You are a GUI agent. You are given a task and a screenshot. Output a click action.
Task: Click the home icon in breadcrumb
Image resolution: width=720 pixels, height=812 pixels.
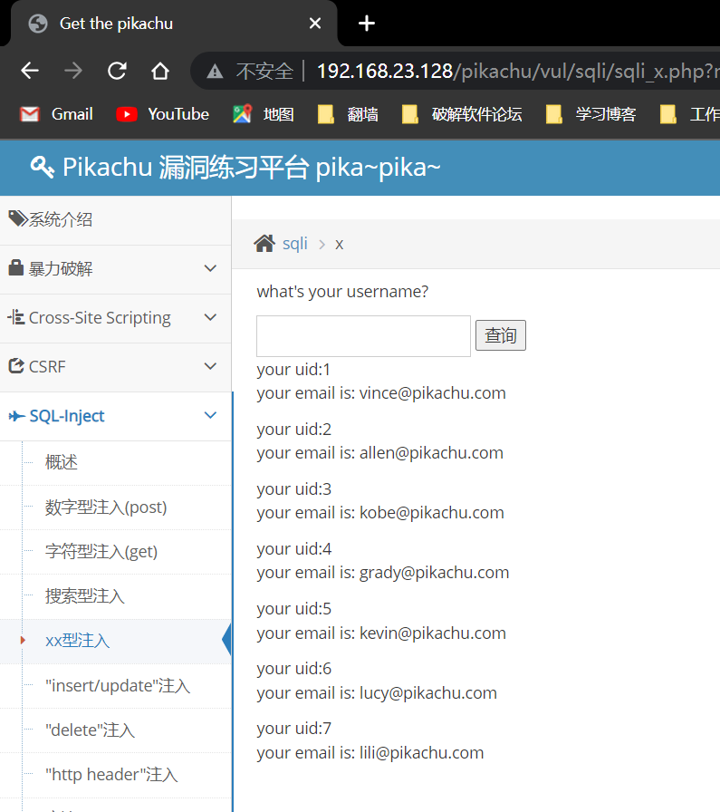pyautogui.click(x=264, y=244)
